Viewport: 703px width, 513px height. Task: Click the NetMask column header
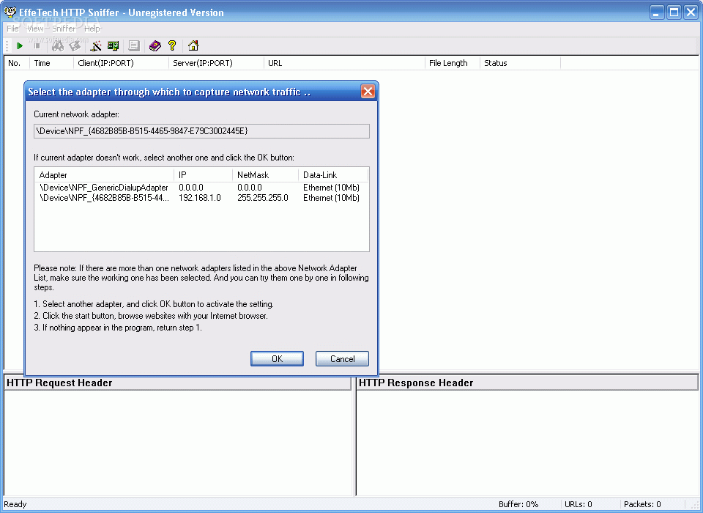265,175
